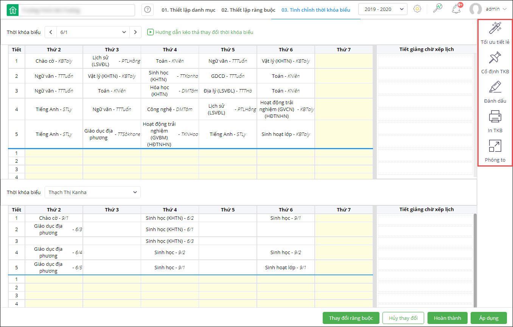Select the Cố định TKB pin icon
The width and height of the screenshot is (513, 327).
[495, 58]
